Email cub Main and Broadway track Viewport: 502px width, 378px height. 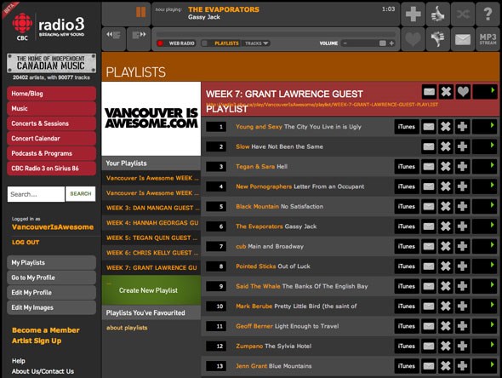(429, 246)
